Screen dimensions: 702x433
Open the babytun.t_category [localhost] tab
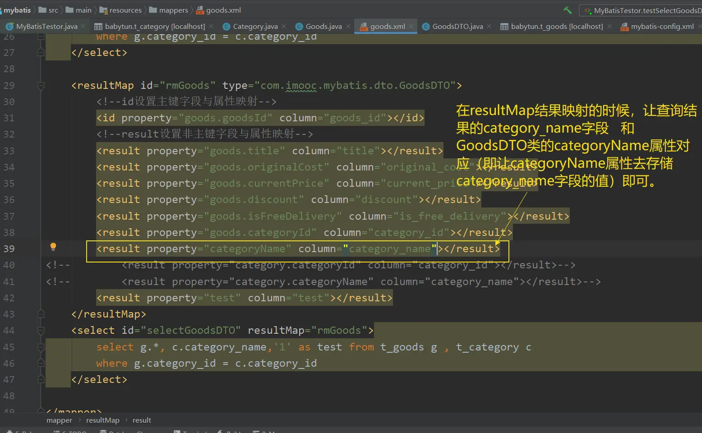[154, 26]
